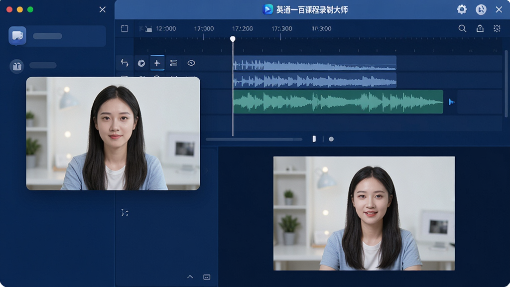Select the top blue audio waveform clip
510x287 pixels.
point(315,63)
